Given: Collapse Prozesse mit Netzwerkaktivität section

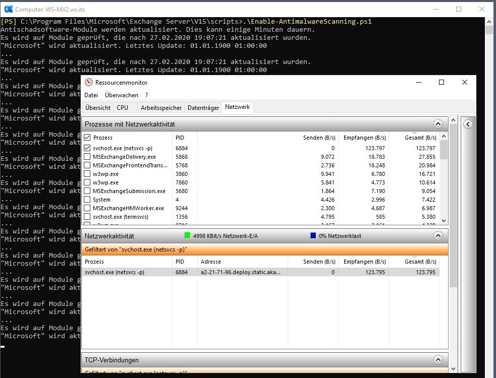Looking at the screenshot, I should tap(438, 124).
